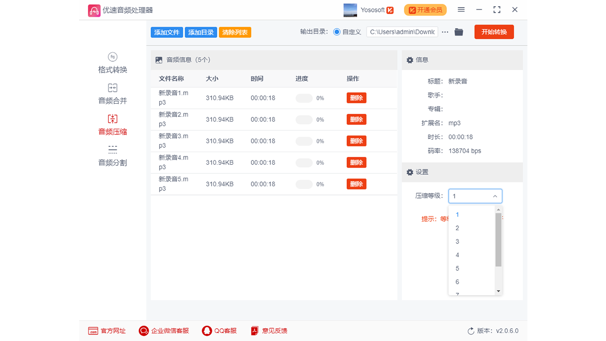Screen dimensions: 606x341
Task: Click the progress bar of 新录音2.mp3
Action: click(304, 119)
